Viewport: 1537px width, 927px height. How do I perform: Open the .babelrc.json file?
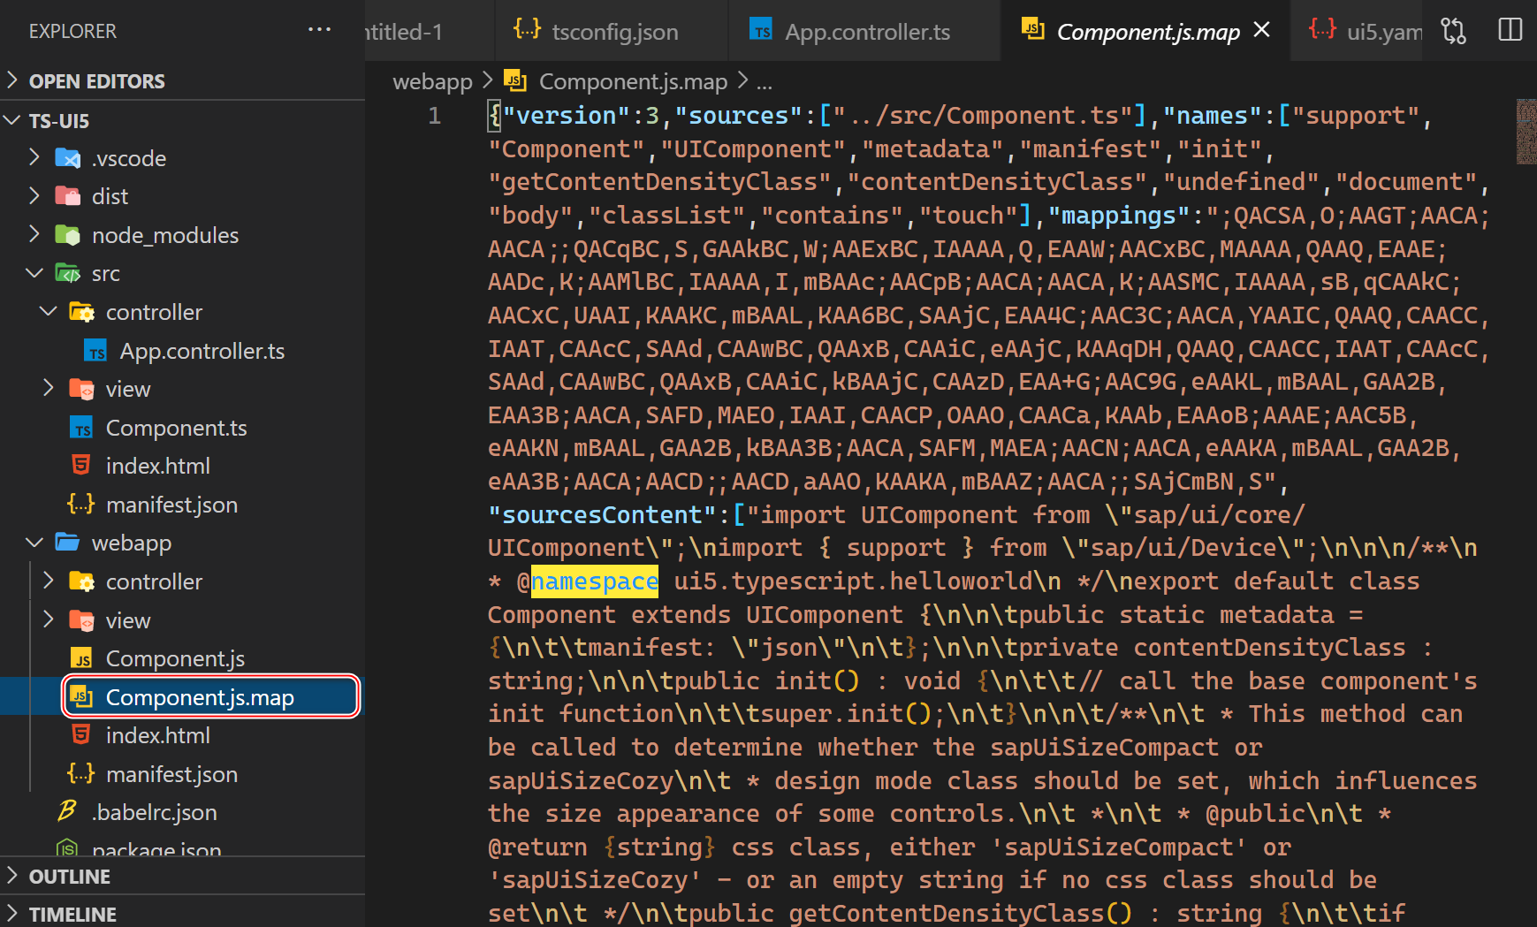[x=182, y=812]
